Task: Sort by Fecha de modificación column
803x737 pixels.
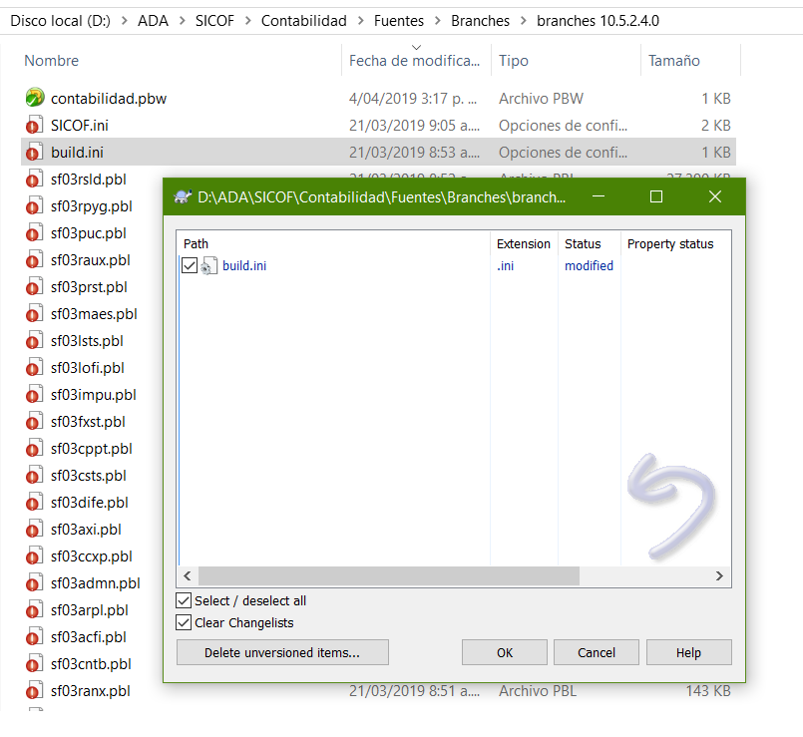Action: click(416, 61)
